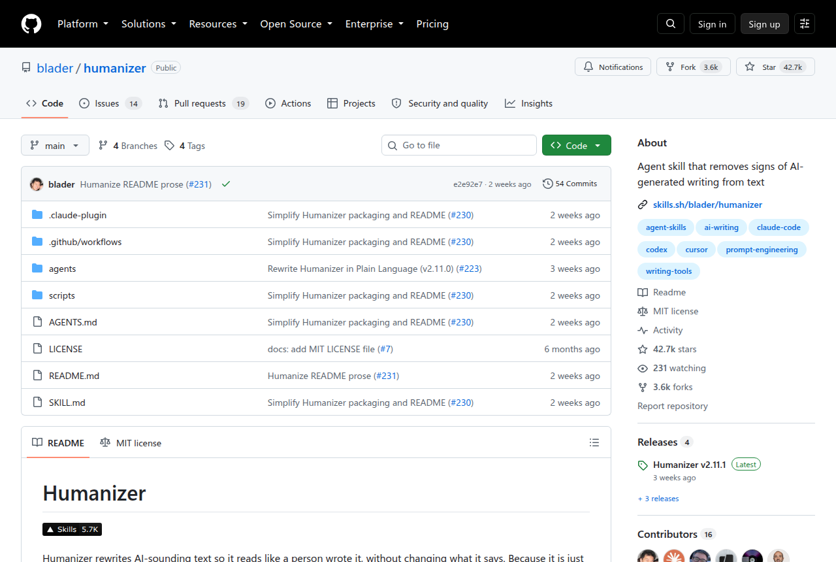Click the prompt-engineering topic tag

762,250
